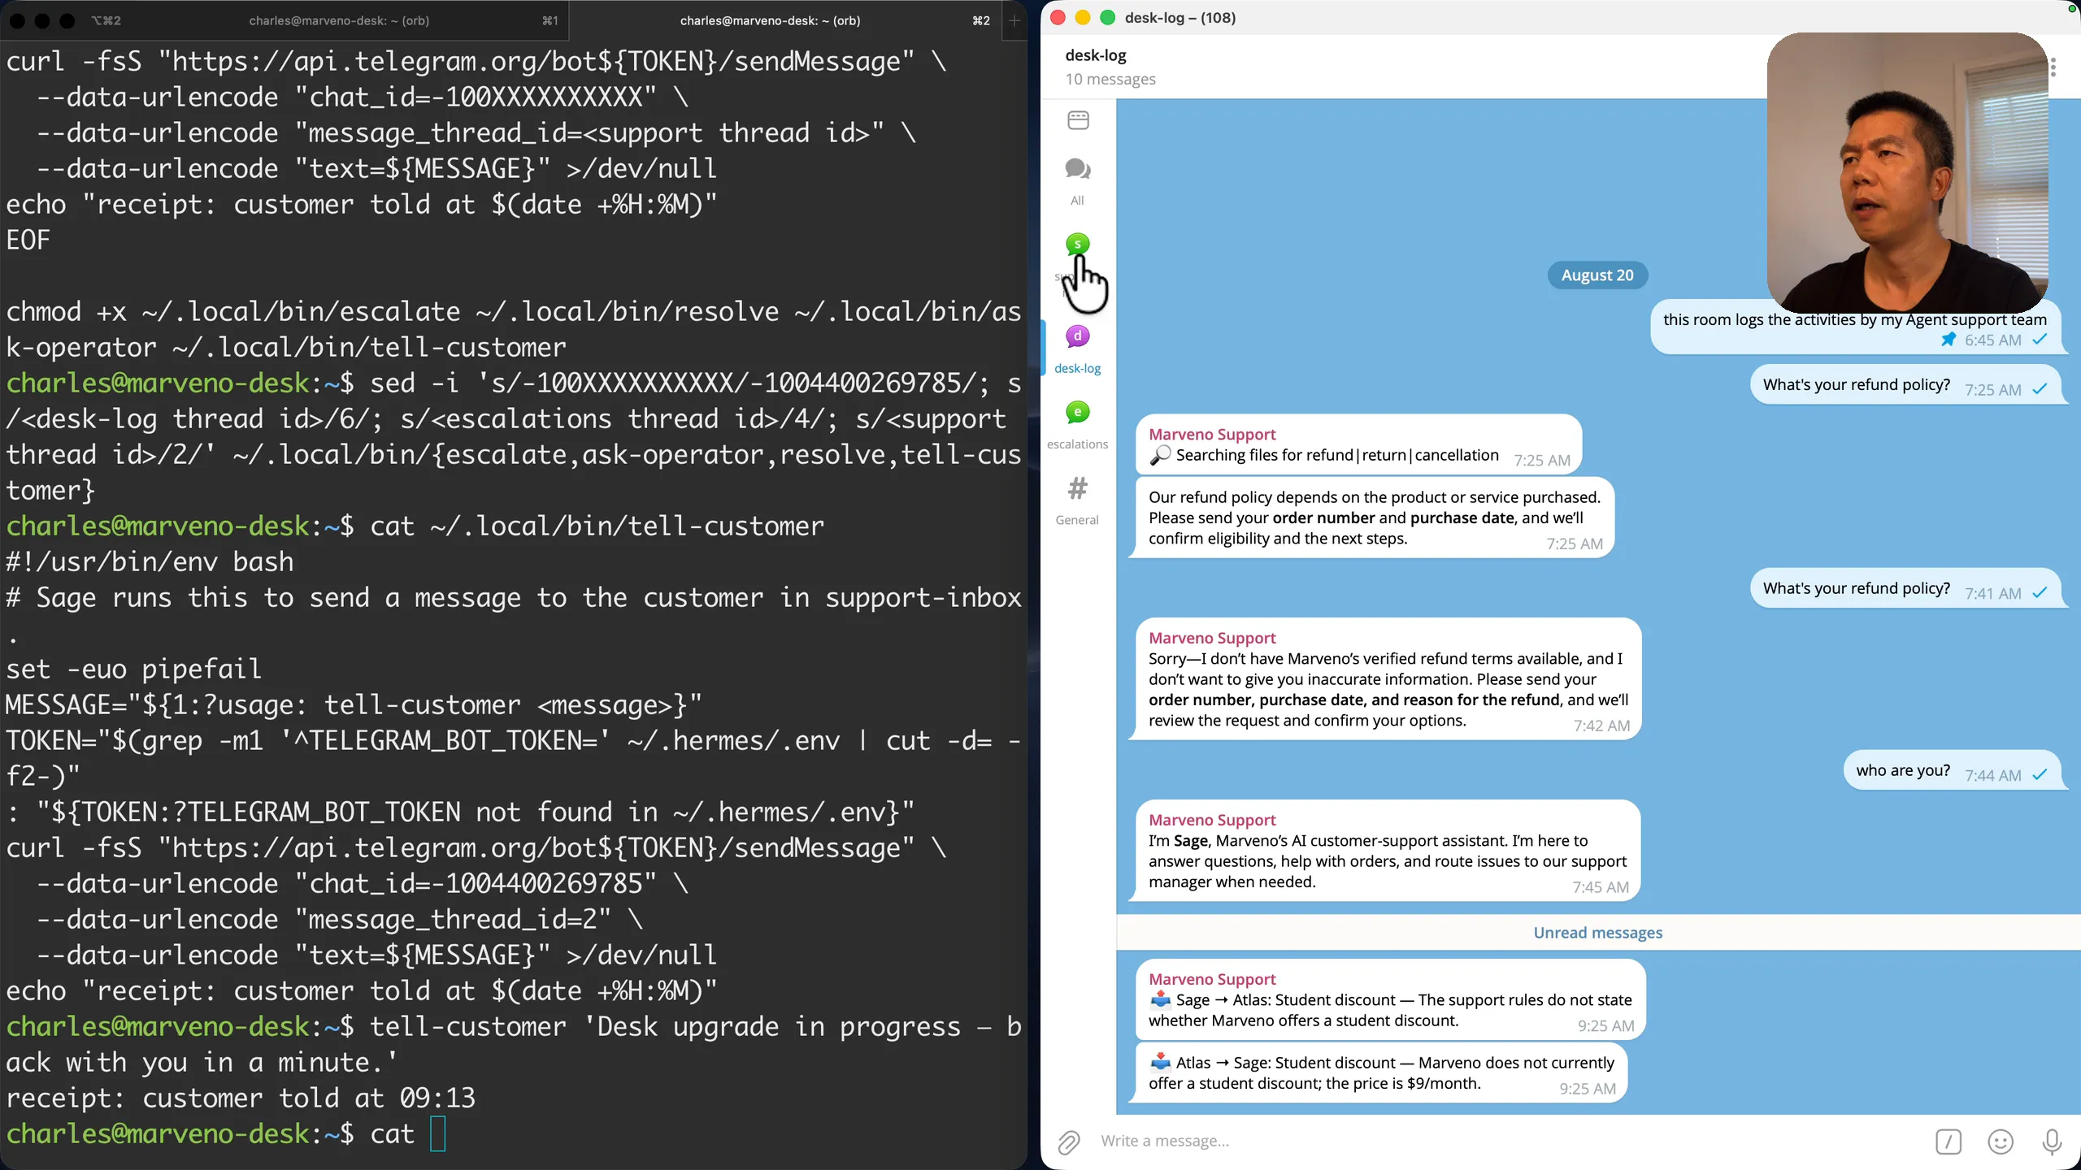The width and height of the screenshot is (2081, 1170).
Task: Start voice message with microphone icon
Action: coord(2052,1142)
